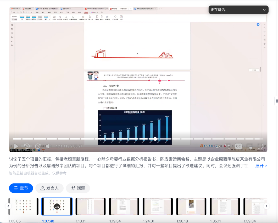This screenshot has height=223, width=278.
Task: Enter fullscreen video mode
Action: coord(260,146)
